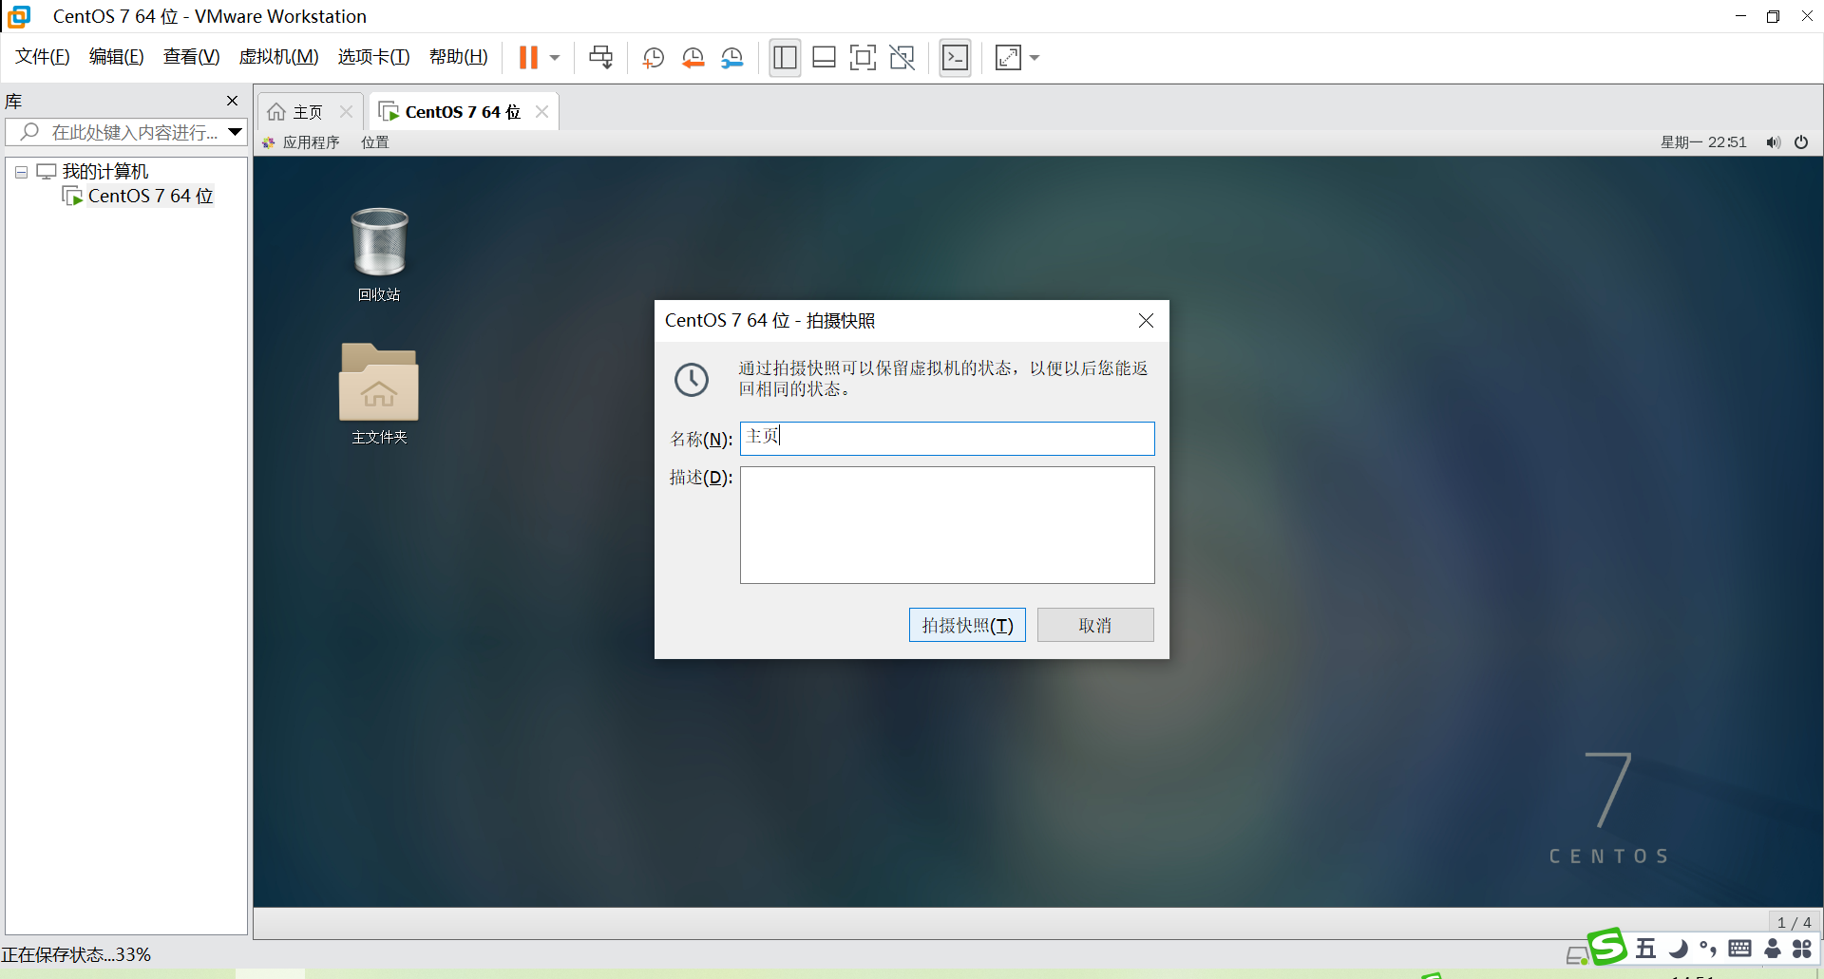The width and height of the screenshot is (1824, 979).
Task: Open the library search filter dropdown
Action: pos(236,132)
